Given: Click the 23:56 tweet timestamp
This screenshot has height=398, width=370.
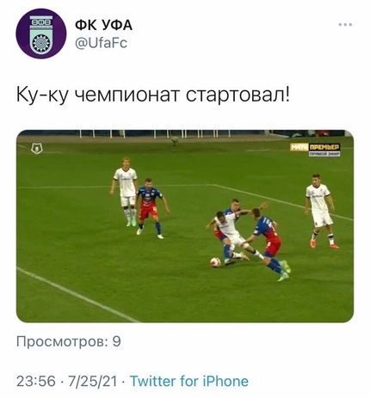Looking at the screenshot, I should pos(36,381).
